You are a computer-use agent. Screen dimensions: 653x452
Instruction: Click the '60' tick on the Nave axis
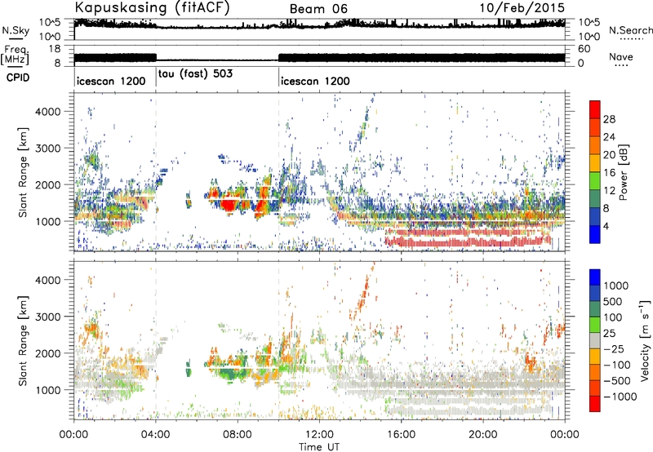point(584,49)
